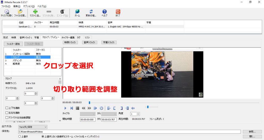Click the end time 00:00:03:767 field
The height and width of the screenshot is (140, 264).
109,119
